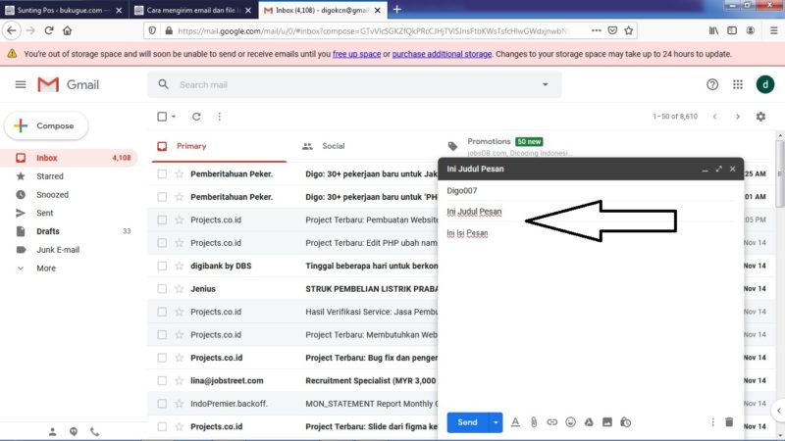Open the Inbox folder
This screenshot has width=785, height=441.
(69, 158)
